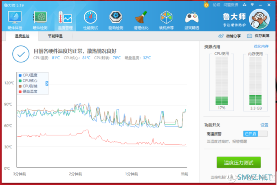
Task: Open 论坛 forum link
Action: 216,5
